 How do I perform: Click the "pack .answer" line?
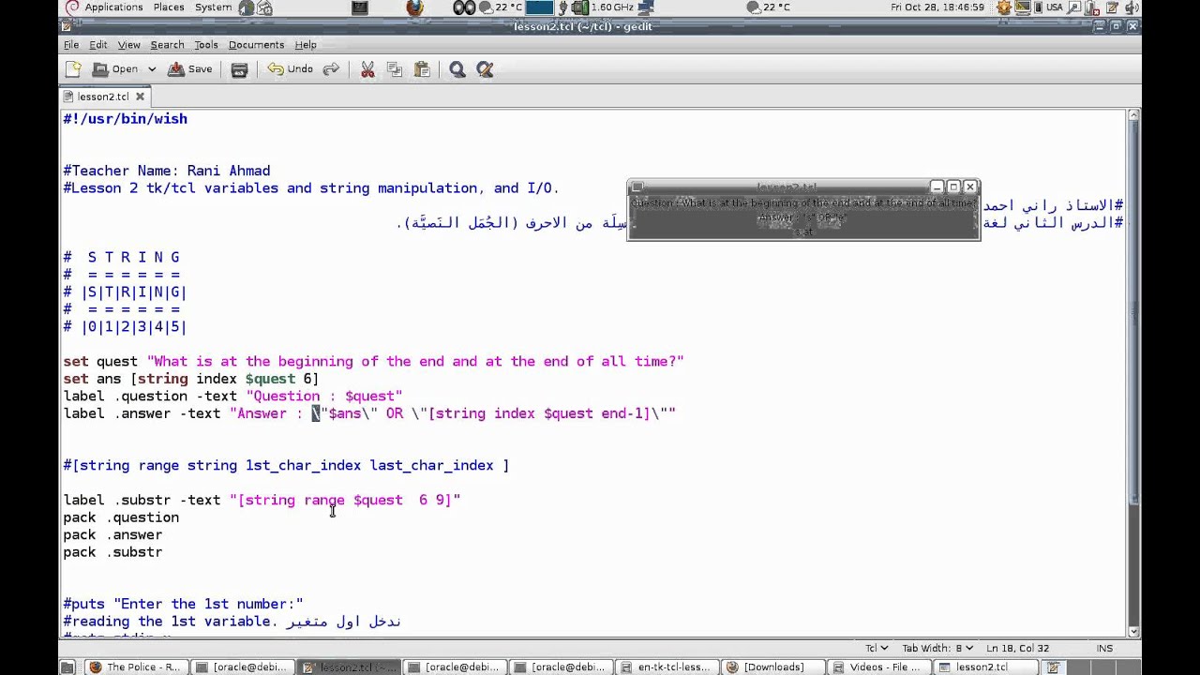pyautogui.click(x=112, y=535)
